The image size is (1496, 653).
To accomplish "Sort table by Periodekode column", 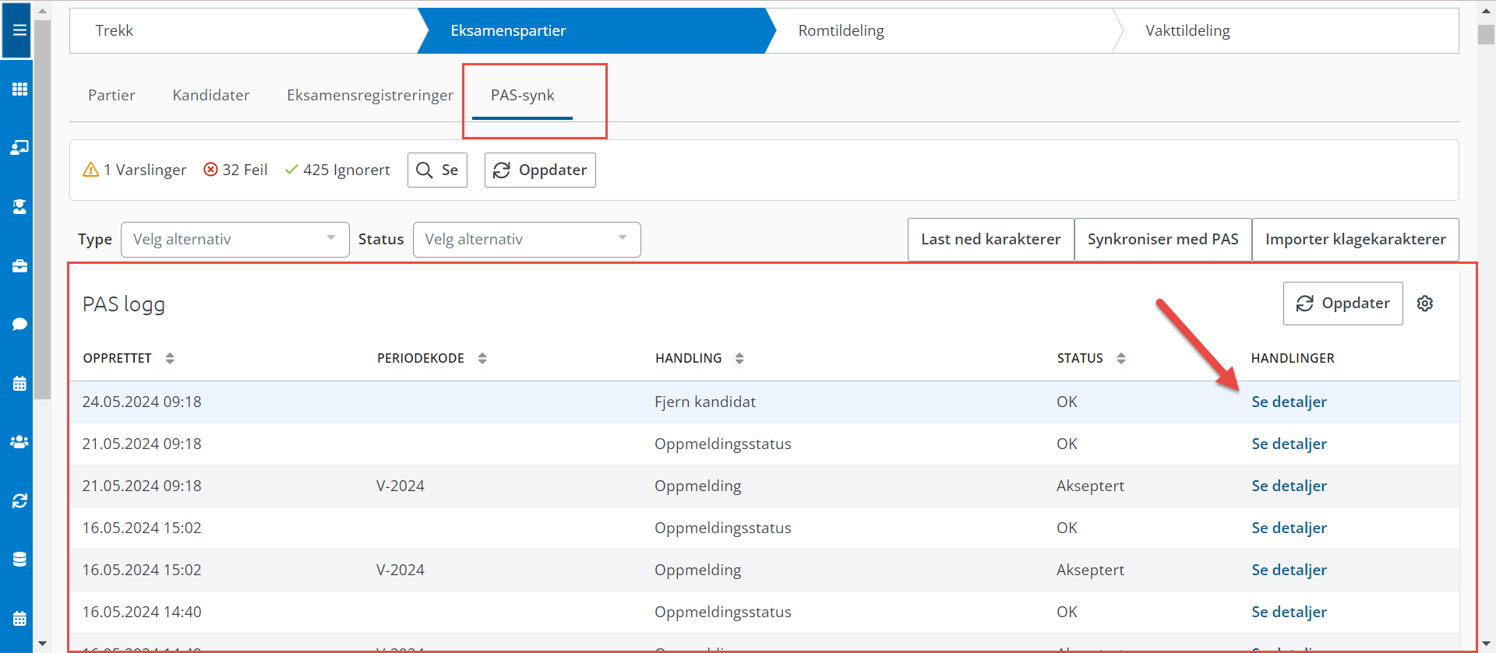I will point(482,358).
